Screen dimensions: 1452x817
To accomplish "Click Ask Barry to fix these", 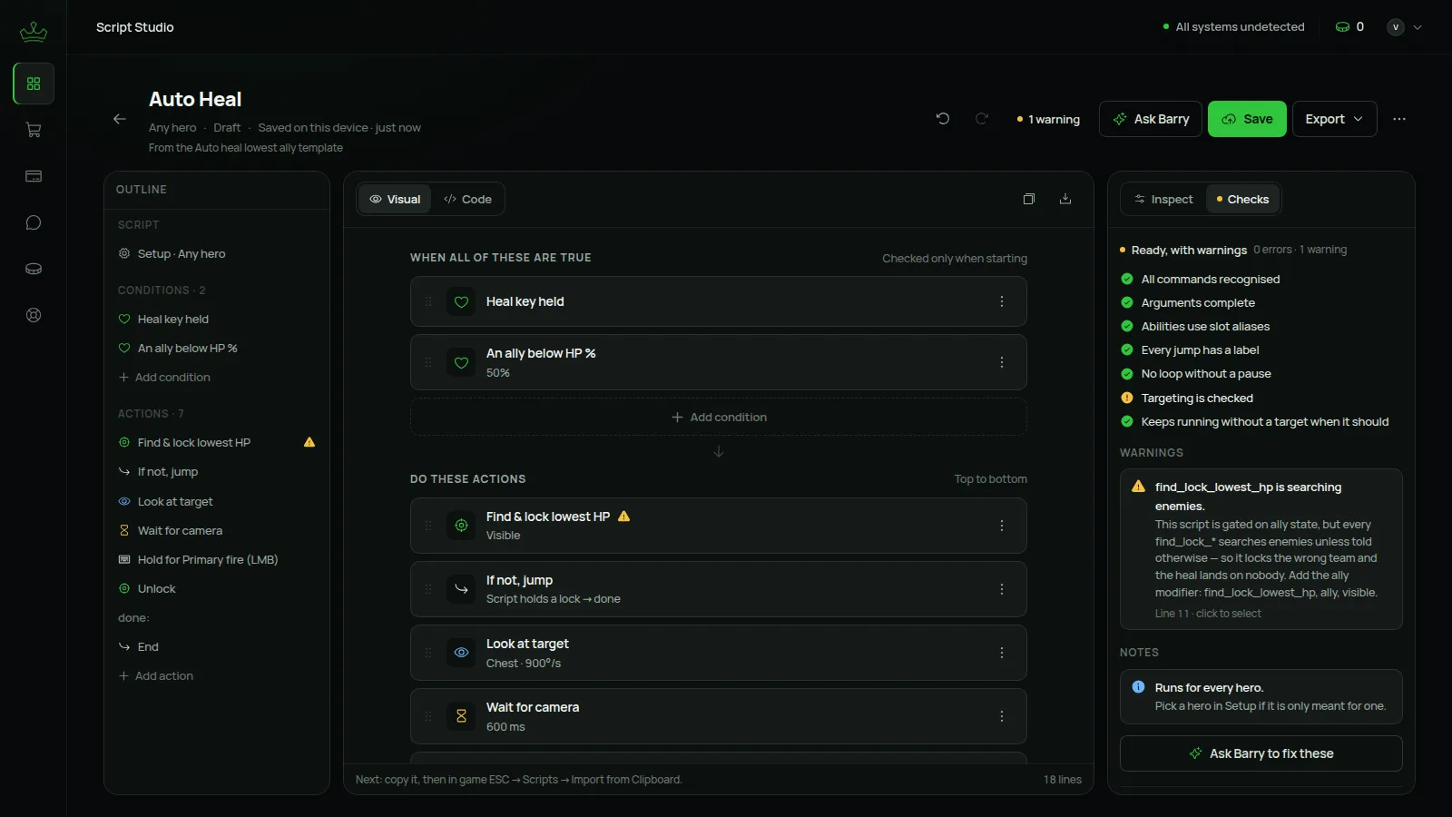I will tap(1261, 753).
